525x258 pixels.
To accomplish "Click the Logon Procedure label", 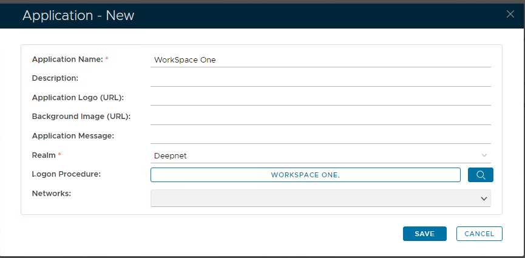I will (x=66, y=174).
